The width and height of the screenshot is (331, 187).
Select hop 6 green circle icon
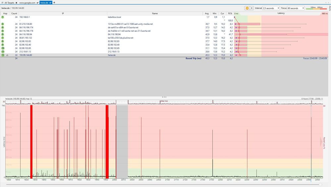tap(3, 34)
